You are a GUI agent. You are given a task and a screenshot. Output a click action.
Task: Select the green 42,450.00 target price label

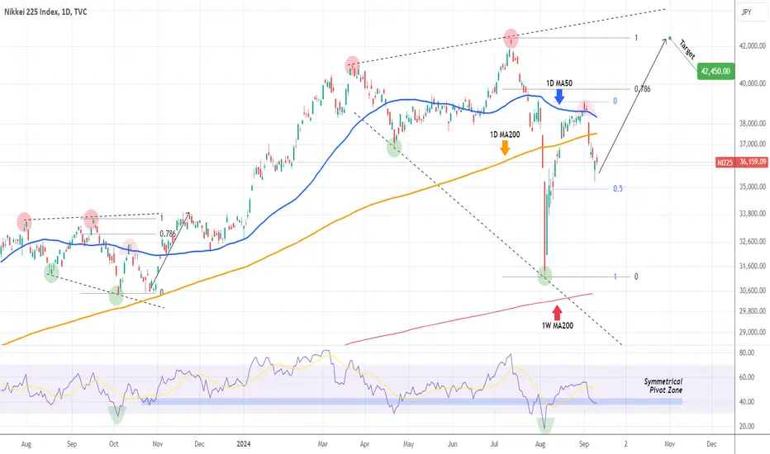tap(715, 71)
